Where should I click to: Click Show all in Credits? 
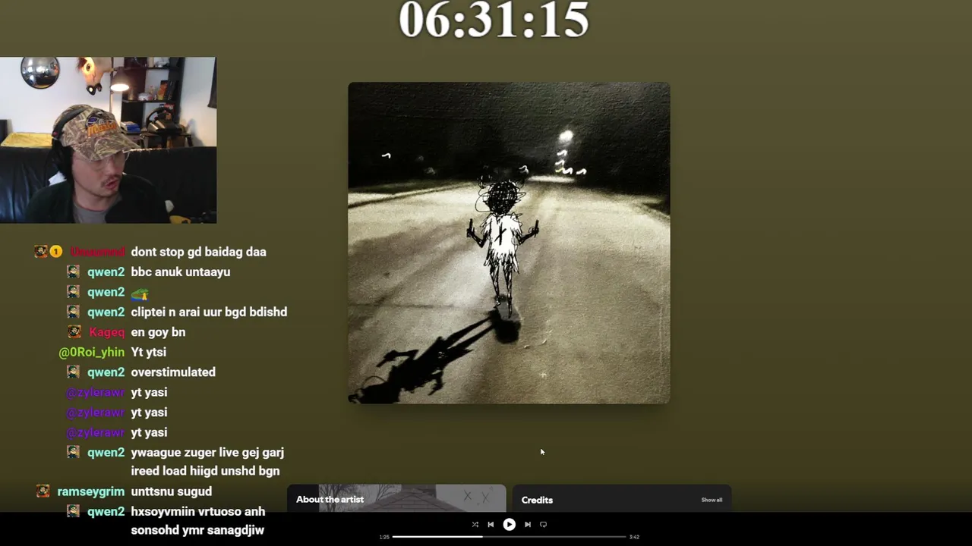point(712,500)
